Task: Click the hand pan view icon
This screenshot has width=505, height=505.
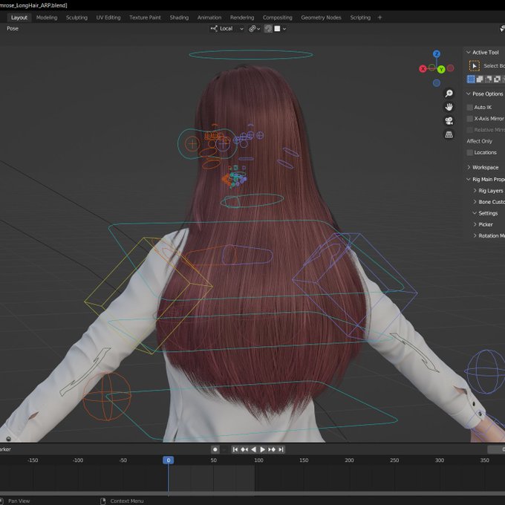Action: point(449,107)
